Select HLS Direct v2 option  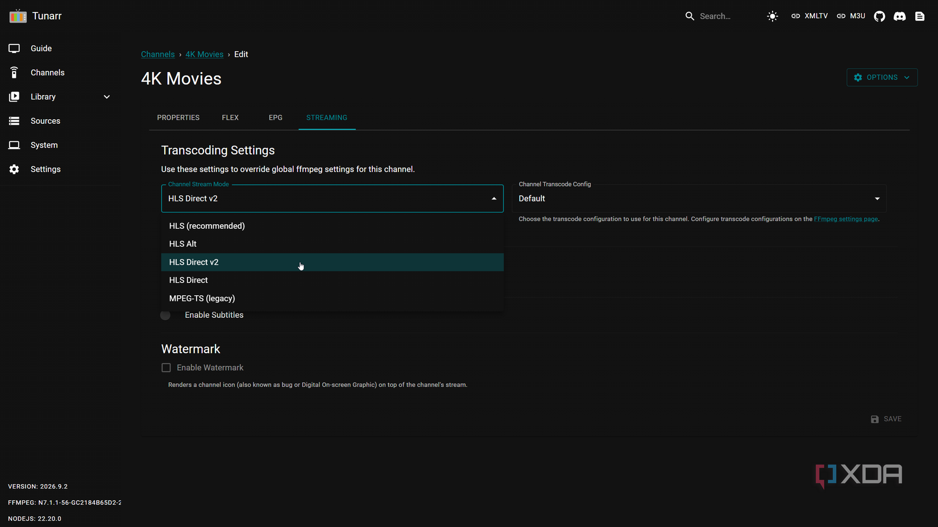(332, 262)
